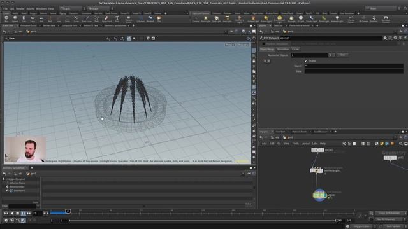Click the Number of Objects field
The image size is (408, 229).
tap(309, 55)
